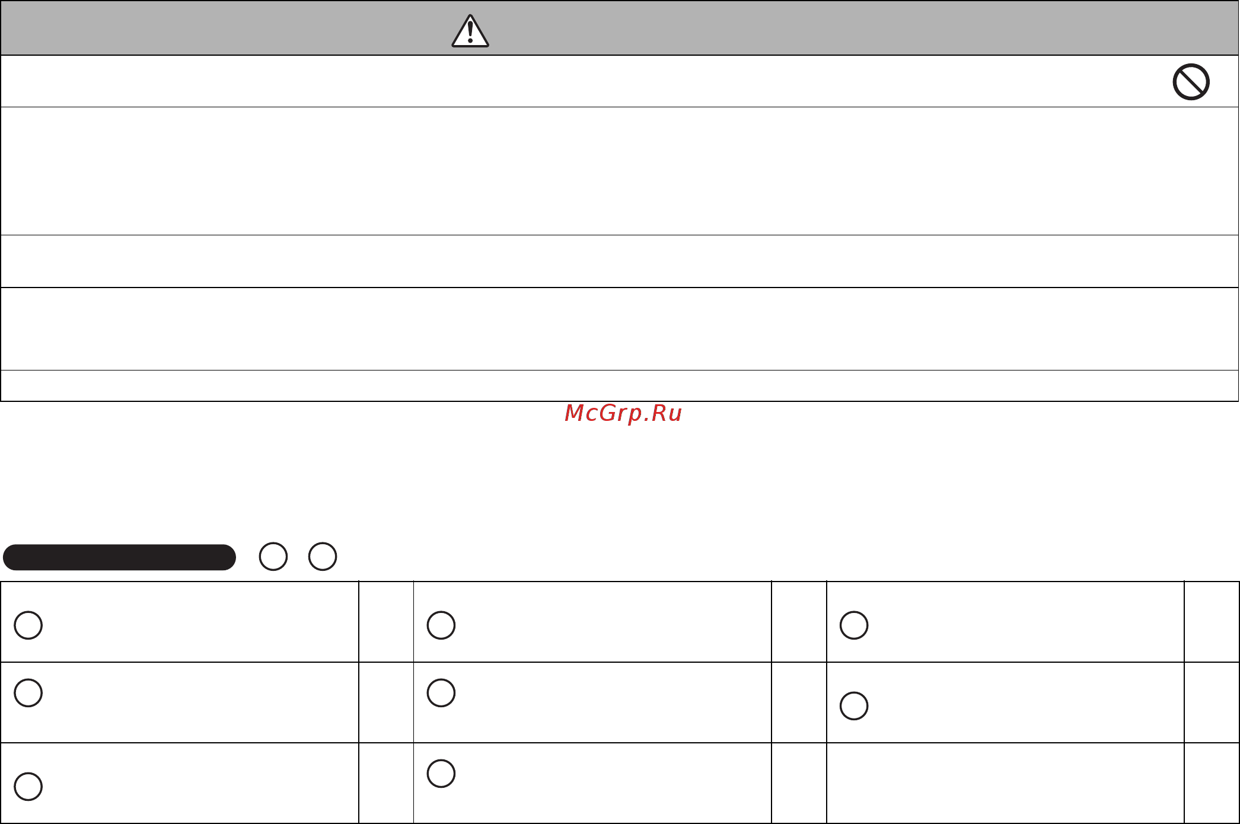Screen dimensions: 1240x824
Task: Click the warning row containing the prohibition symbol
Action: point(620,81)
